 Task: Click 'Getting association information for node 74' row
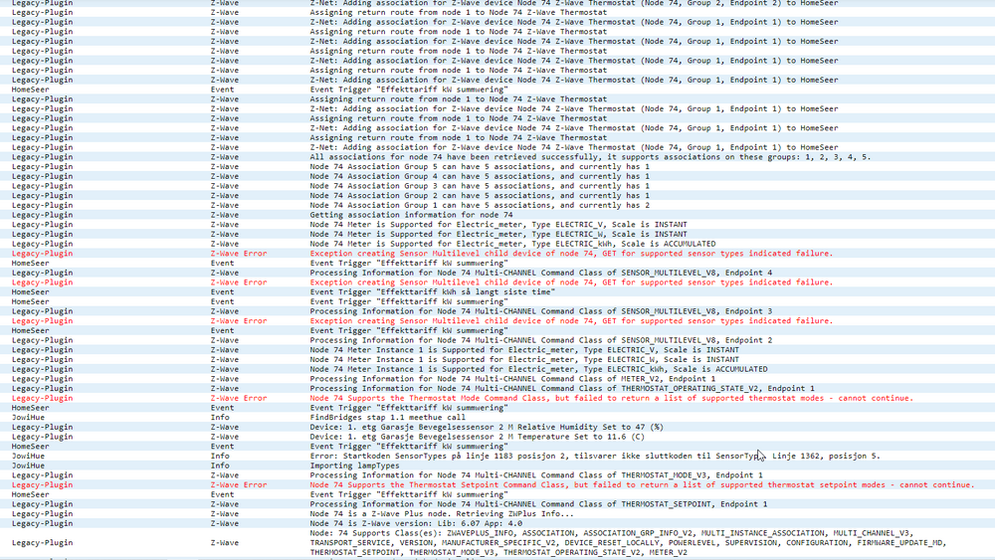(x=411, y=215)
